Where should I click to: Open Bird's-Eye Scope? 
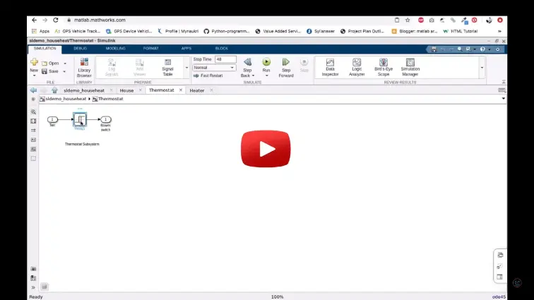(383, 66)
